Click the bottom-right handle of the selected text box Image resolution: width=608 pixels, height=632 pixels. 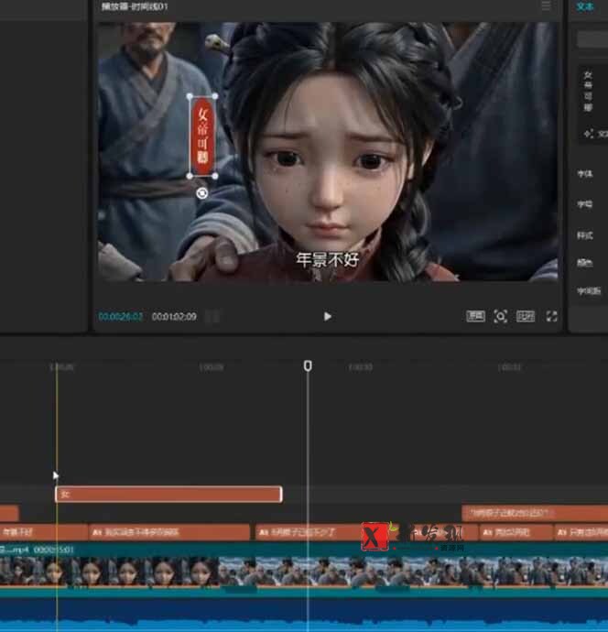pyautogui.click(x=215, y=176)
